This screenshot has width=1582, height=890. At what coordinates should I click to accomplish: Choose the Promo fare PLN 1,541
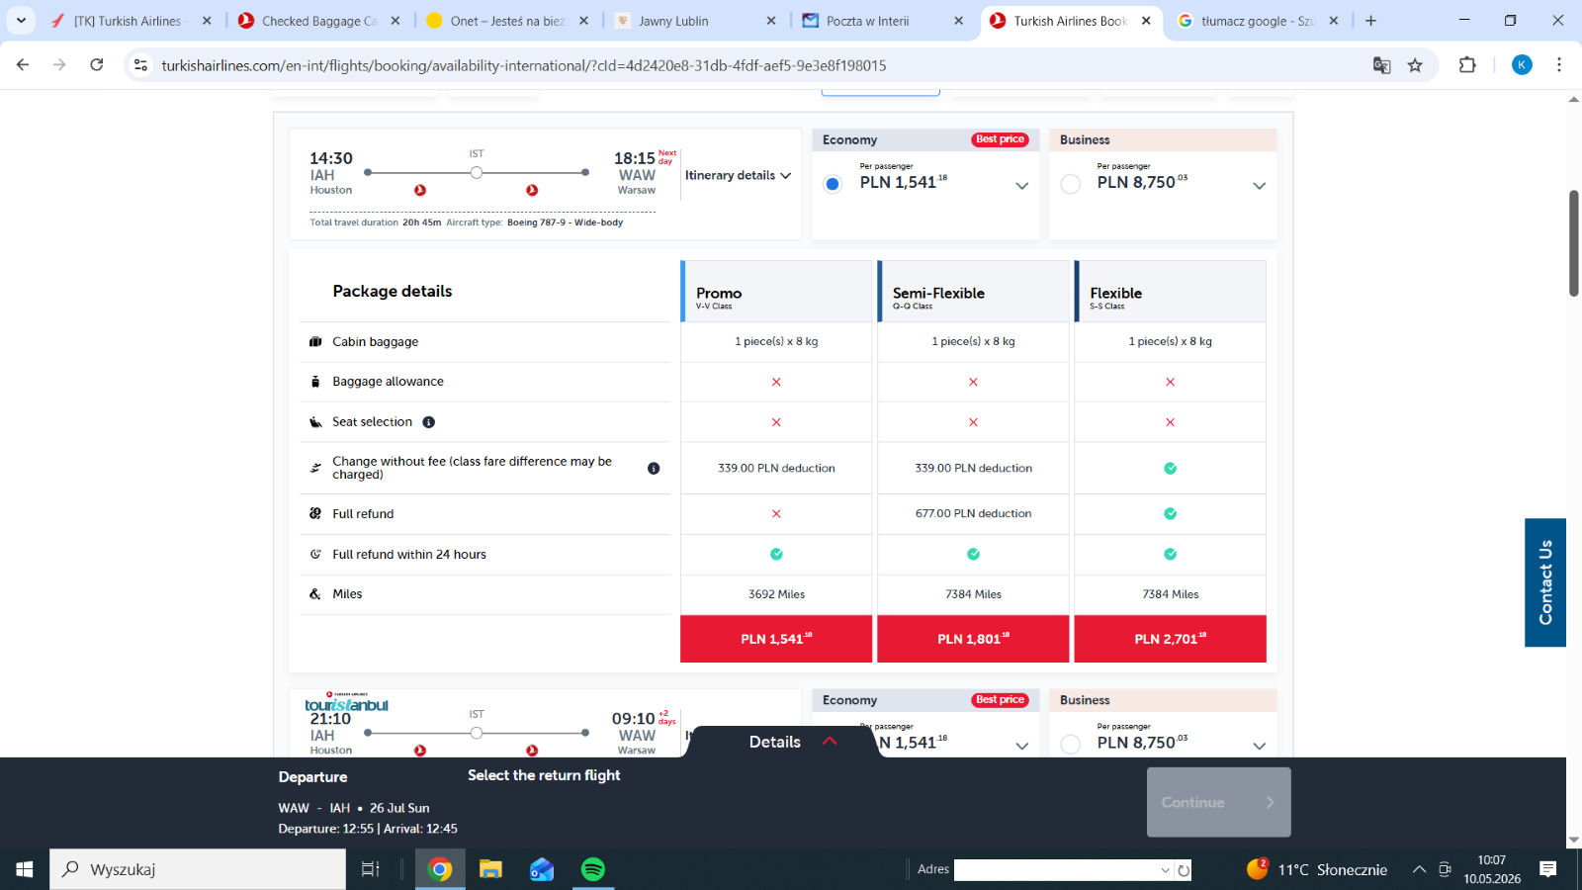click(776, 639)
